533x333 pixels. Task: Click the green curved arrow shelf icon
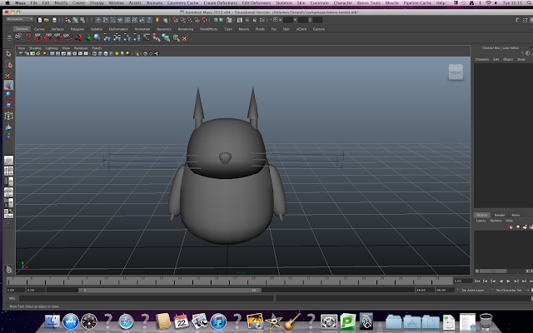pyautogui.click(x=87, y=37)
